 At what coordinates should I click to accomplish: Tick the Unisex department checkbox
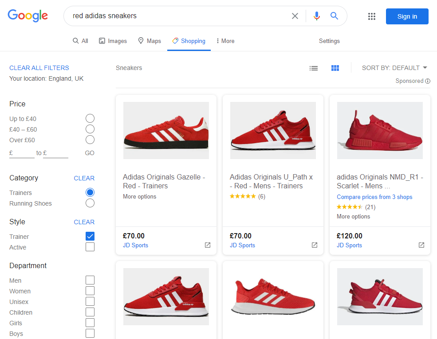click(90, 301)
